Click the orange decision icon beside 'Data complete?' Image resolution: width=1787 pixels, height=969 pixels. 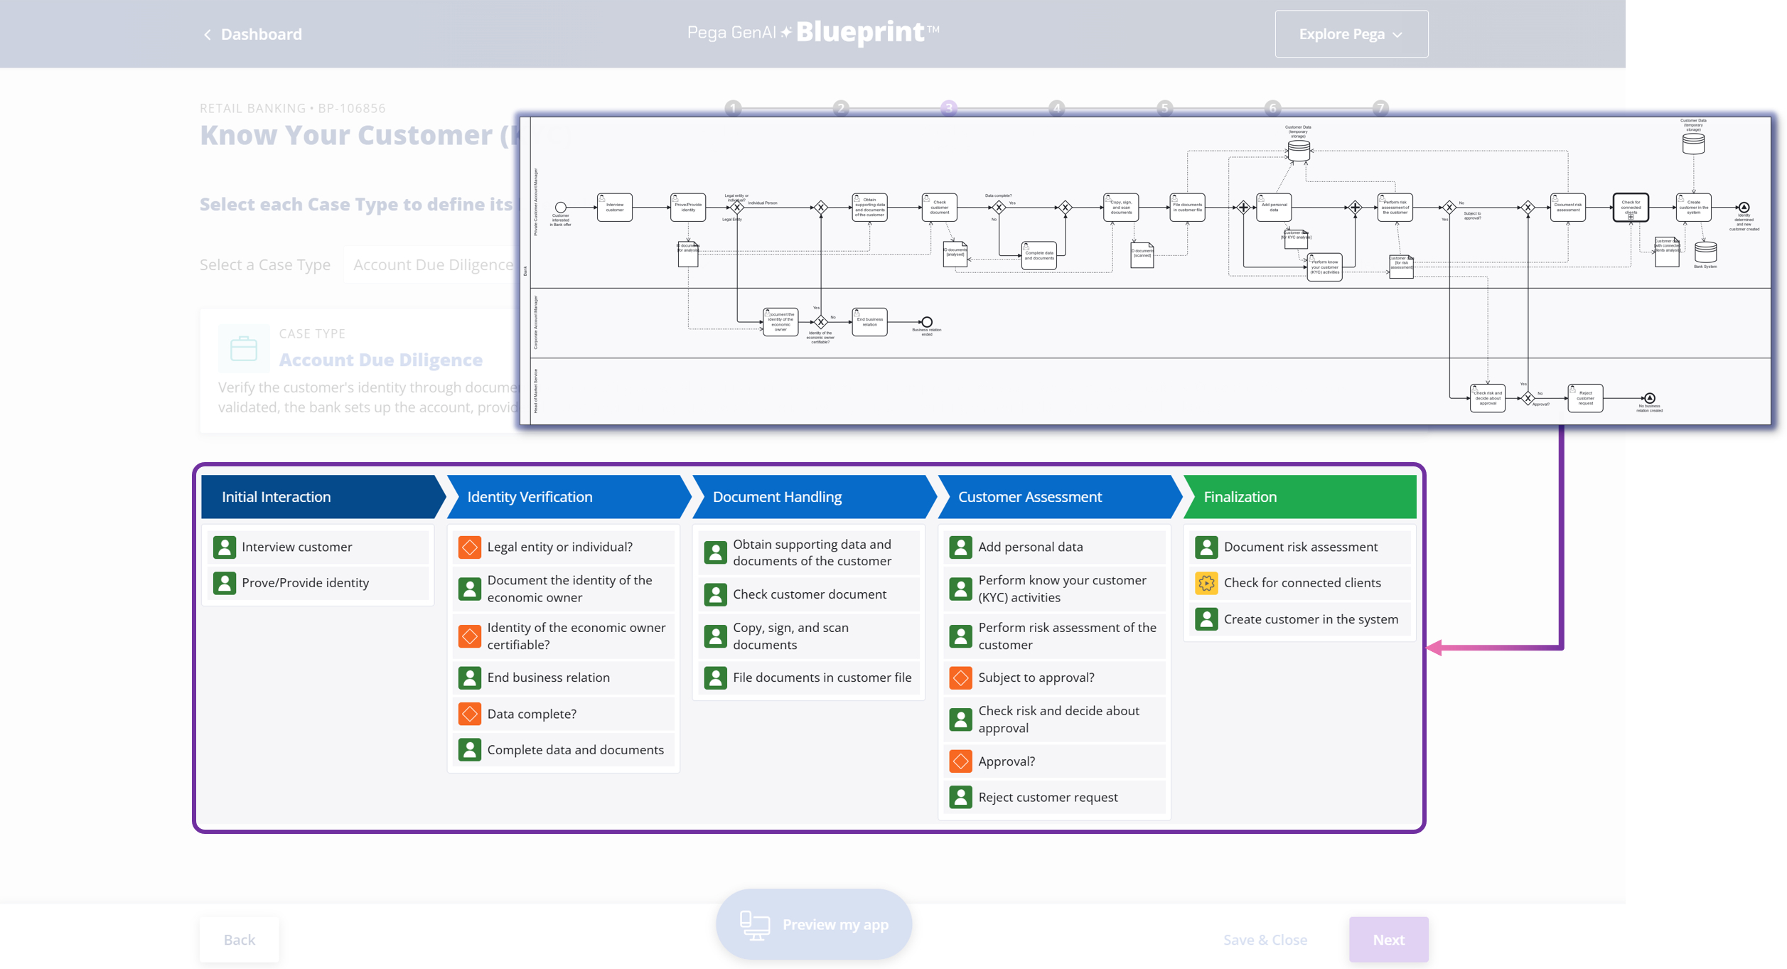pyautogui.click(x=469, y=714)
